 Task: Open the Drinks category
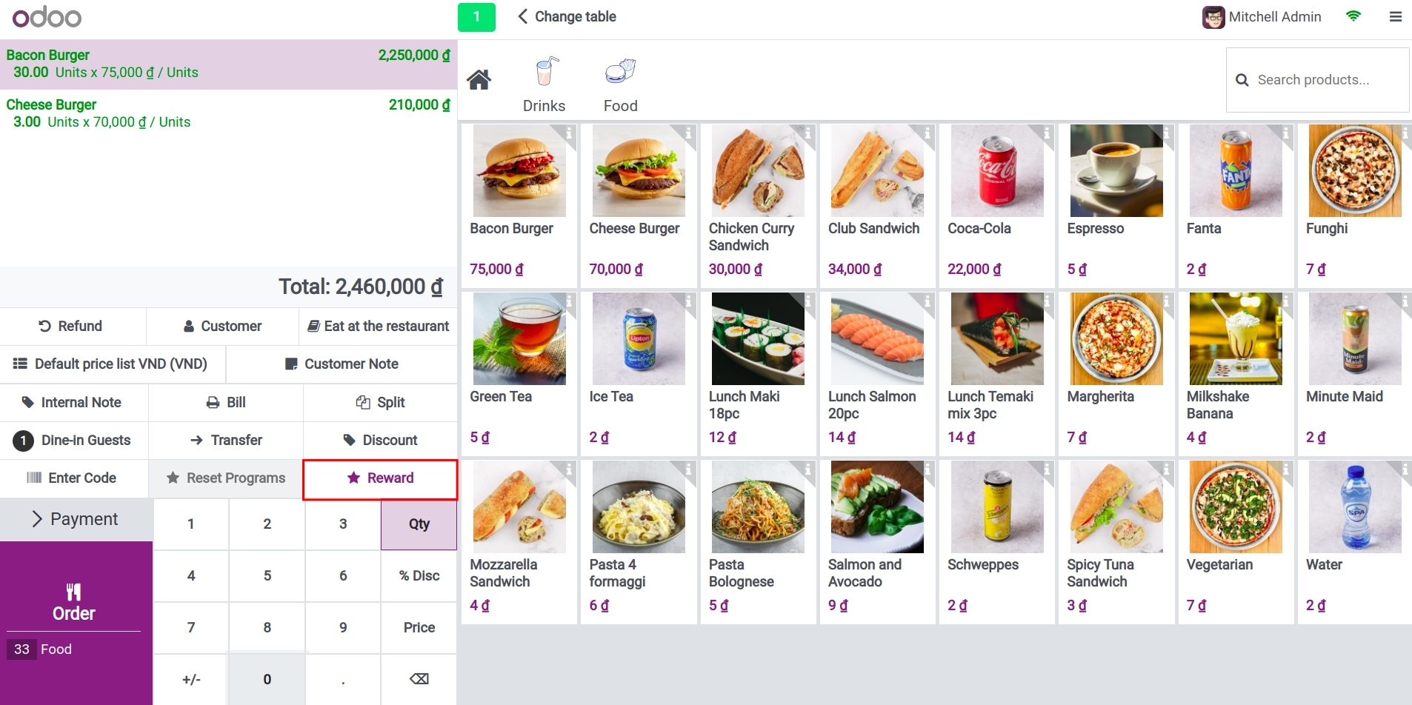tap(544, 84)
